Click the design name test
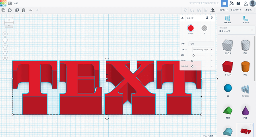 (x=16, y=3)
